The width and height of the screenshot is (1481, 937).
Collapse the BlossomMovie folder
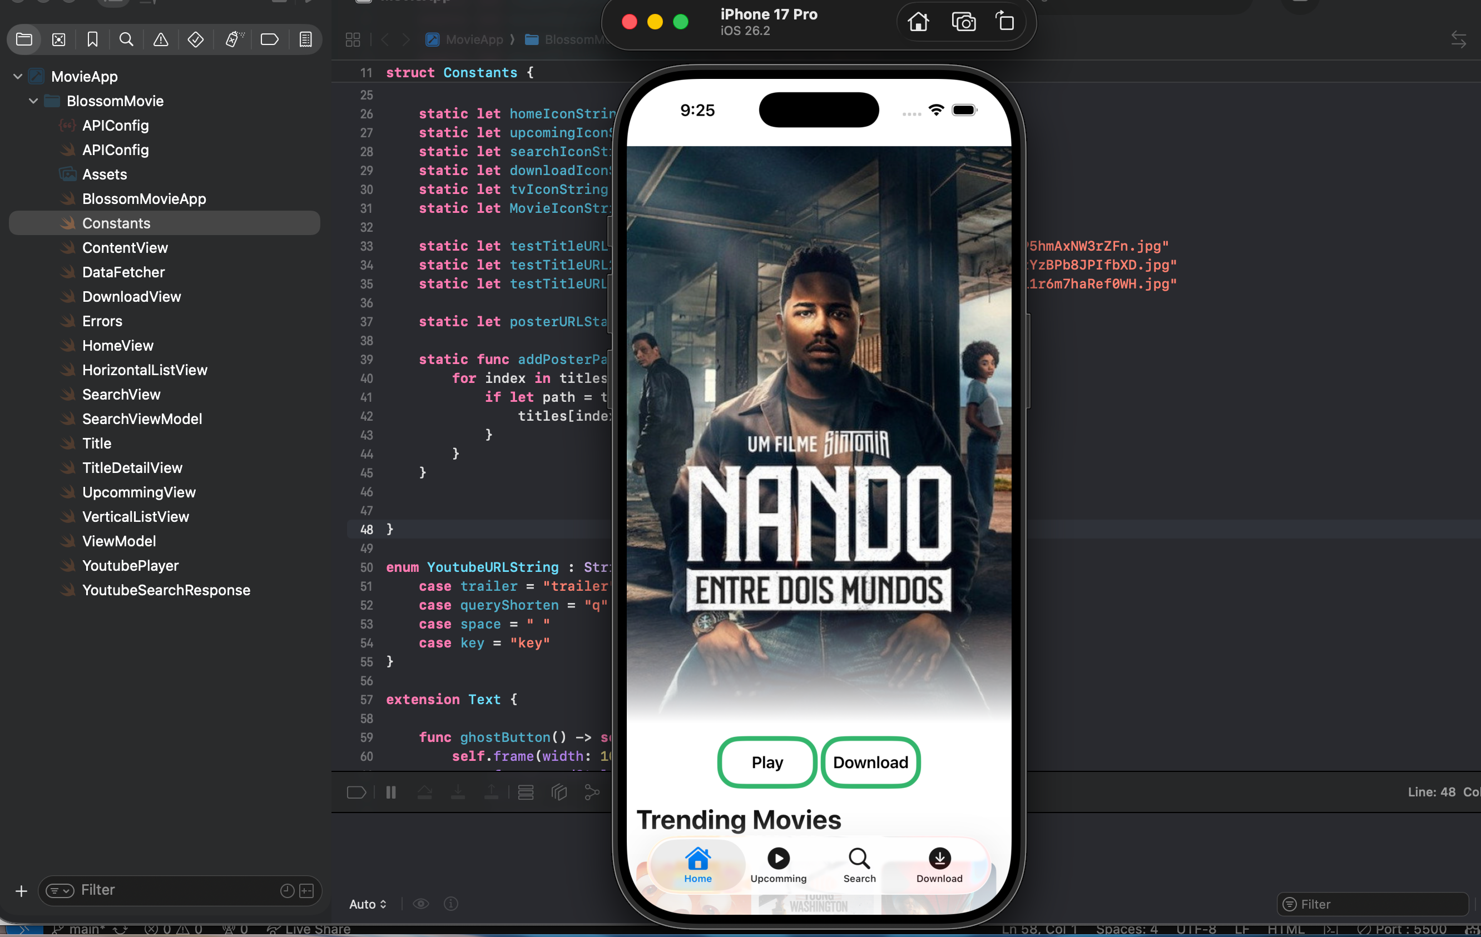[33, 101]
